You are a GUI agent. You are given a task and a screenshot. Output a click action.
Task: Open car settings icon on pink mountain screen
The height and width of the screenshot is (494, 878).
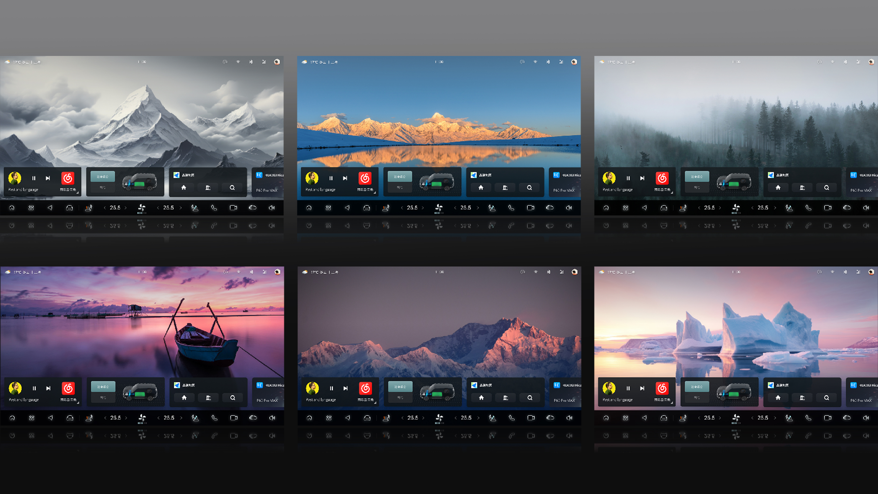[x=367, y=418]
